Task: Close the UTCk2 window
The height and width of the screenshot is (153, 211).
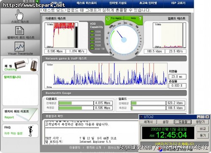Action: (x=207, y=117)
